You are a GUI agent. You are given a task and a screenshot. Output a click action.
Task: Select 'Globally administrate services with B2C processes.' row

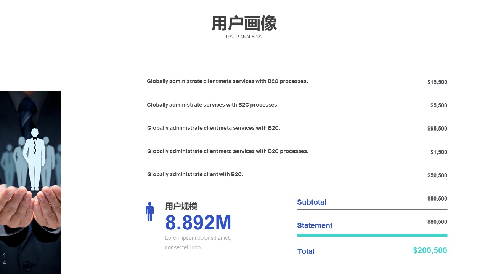213,105
